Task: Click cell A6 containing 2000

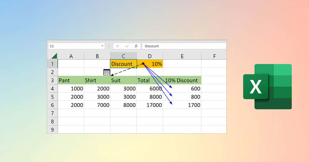Action: (x=71, y=105)
